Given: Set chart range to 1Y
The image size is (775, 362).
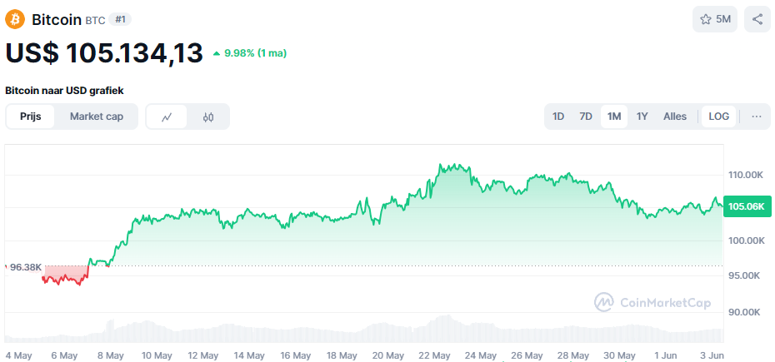Looking at the screenshot, I should pos(642,117).
